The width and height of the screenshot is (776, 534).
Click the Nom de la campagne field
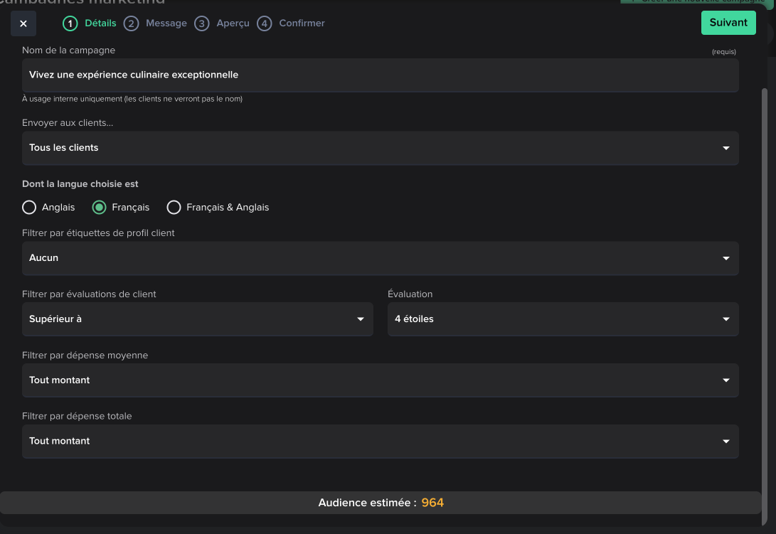380,75
